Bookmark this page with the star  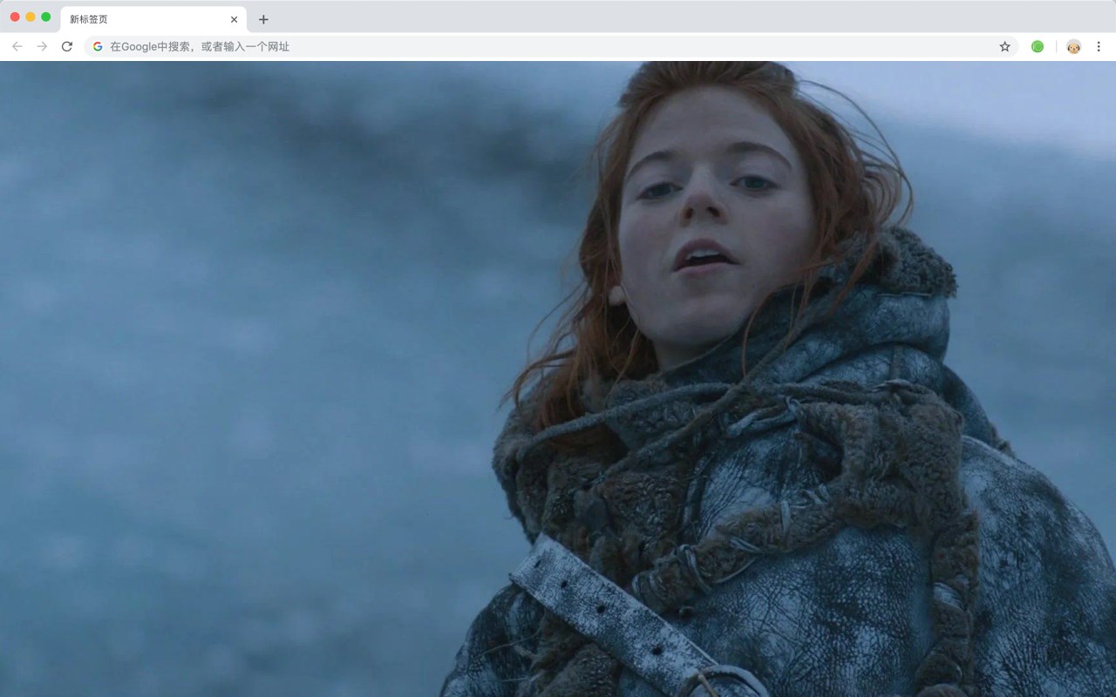tap(1004, 46)
